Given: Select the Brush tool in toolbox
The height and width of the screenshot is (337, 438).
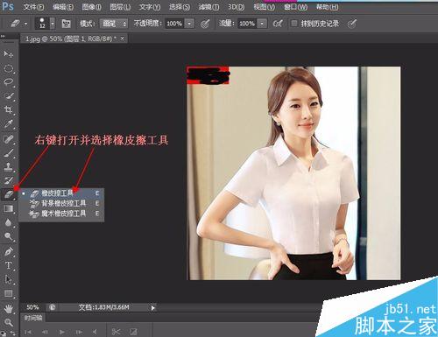Looking at the screenshot, I should [8, 152].
